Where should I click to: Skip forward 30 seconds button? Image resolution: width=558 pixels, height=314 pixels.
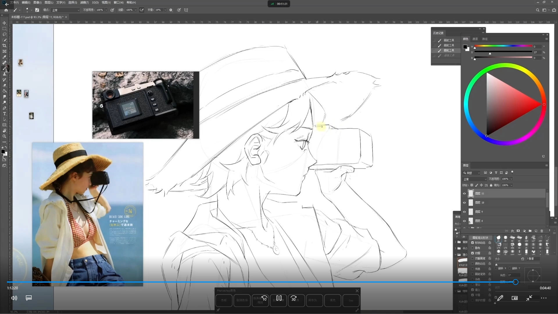click(294, 298)
